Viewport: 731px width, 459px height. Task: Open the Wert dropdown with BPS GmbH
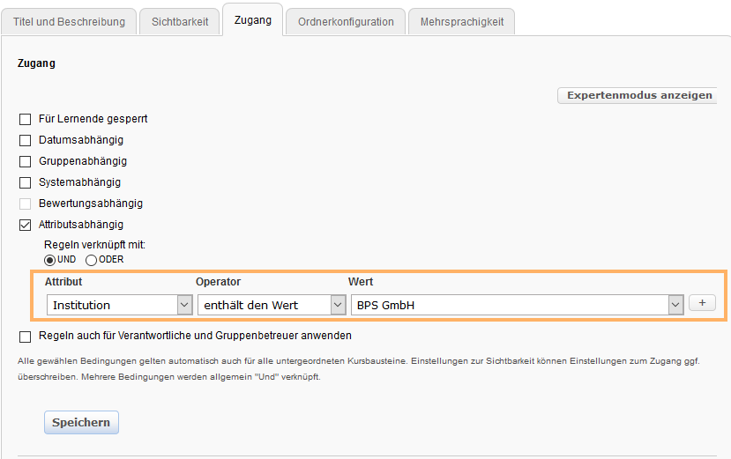517,305
